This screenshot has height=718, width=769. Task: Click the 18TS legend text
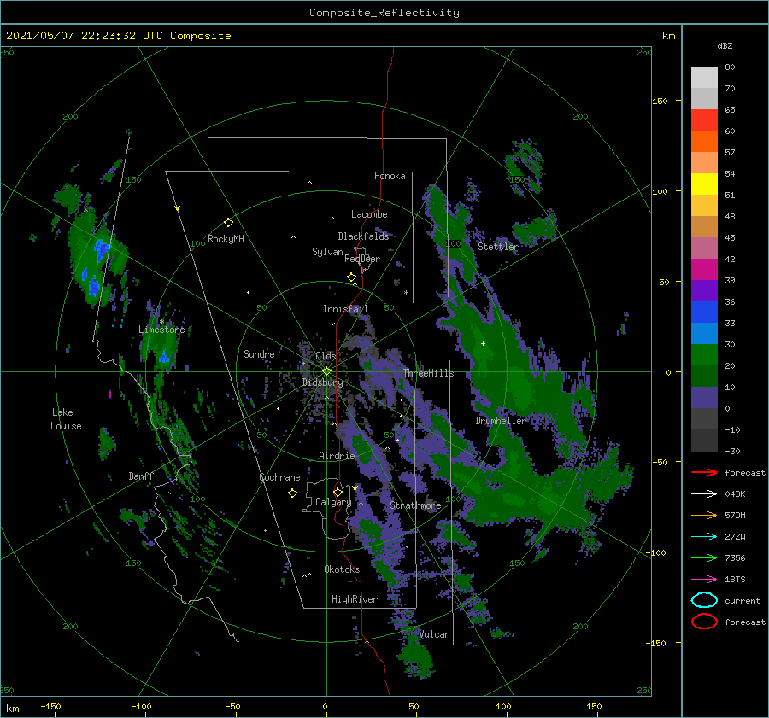(735, 580)
